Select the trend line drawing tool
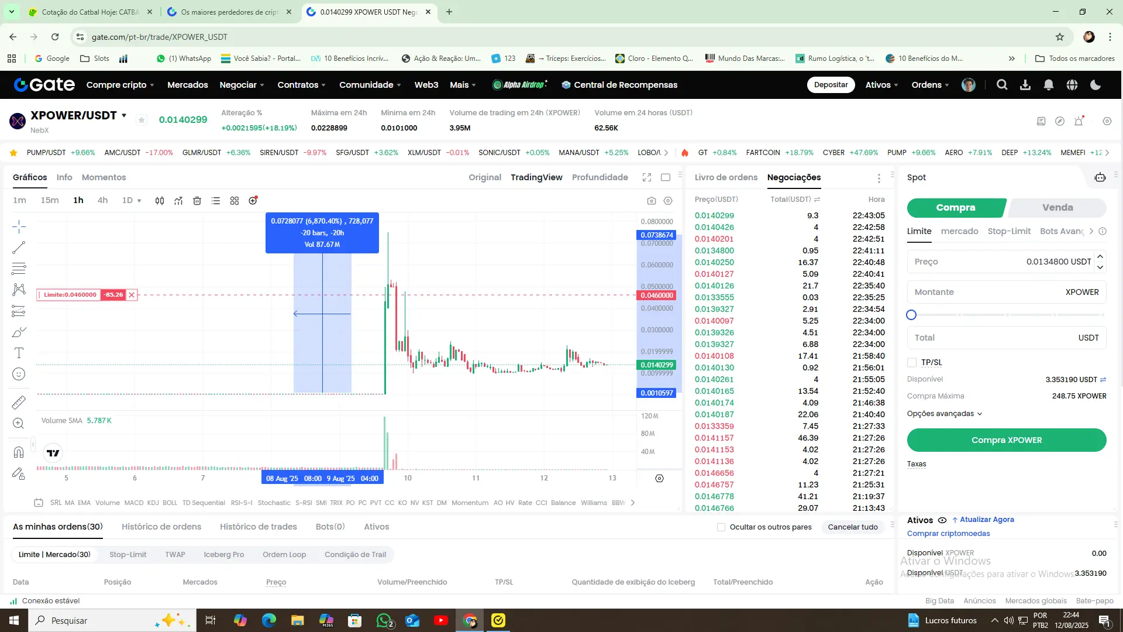This screenshot has width=1123, height=632. tap(19, 248)
